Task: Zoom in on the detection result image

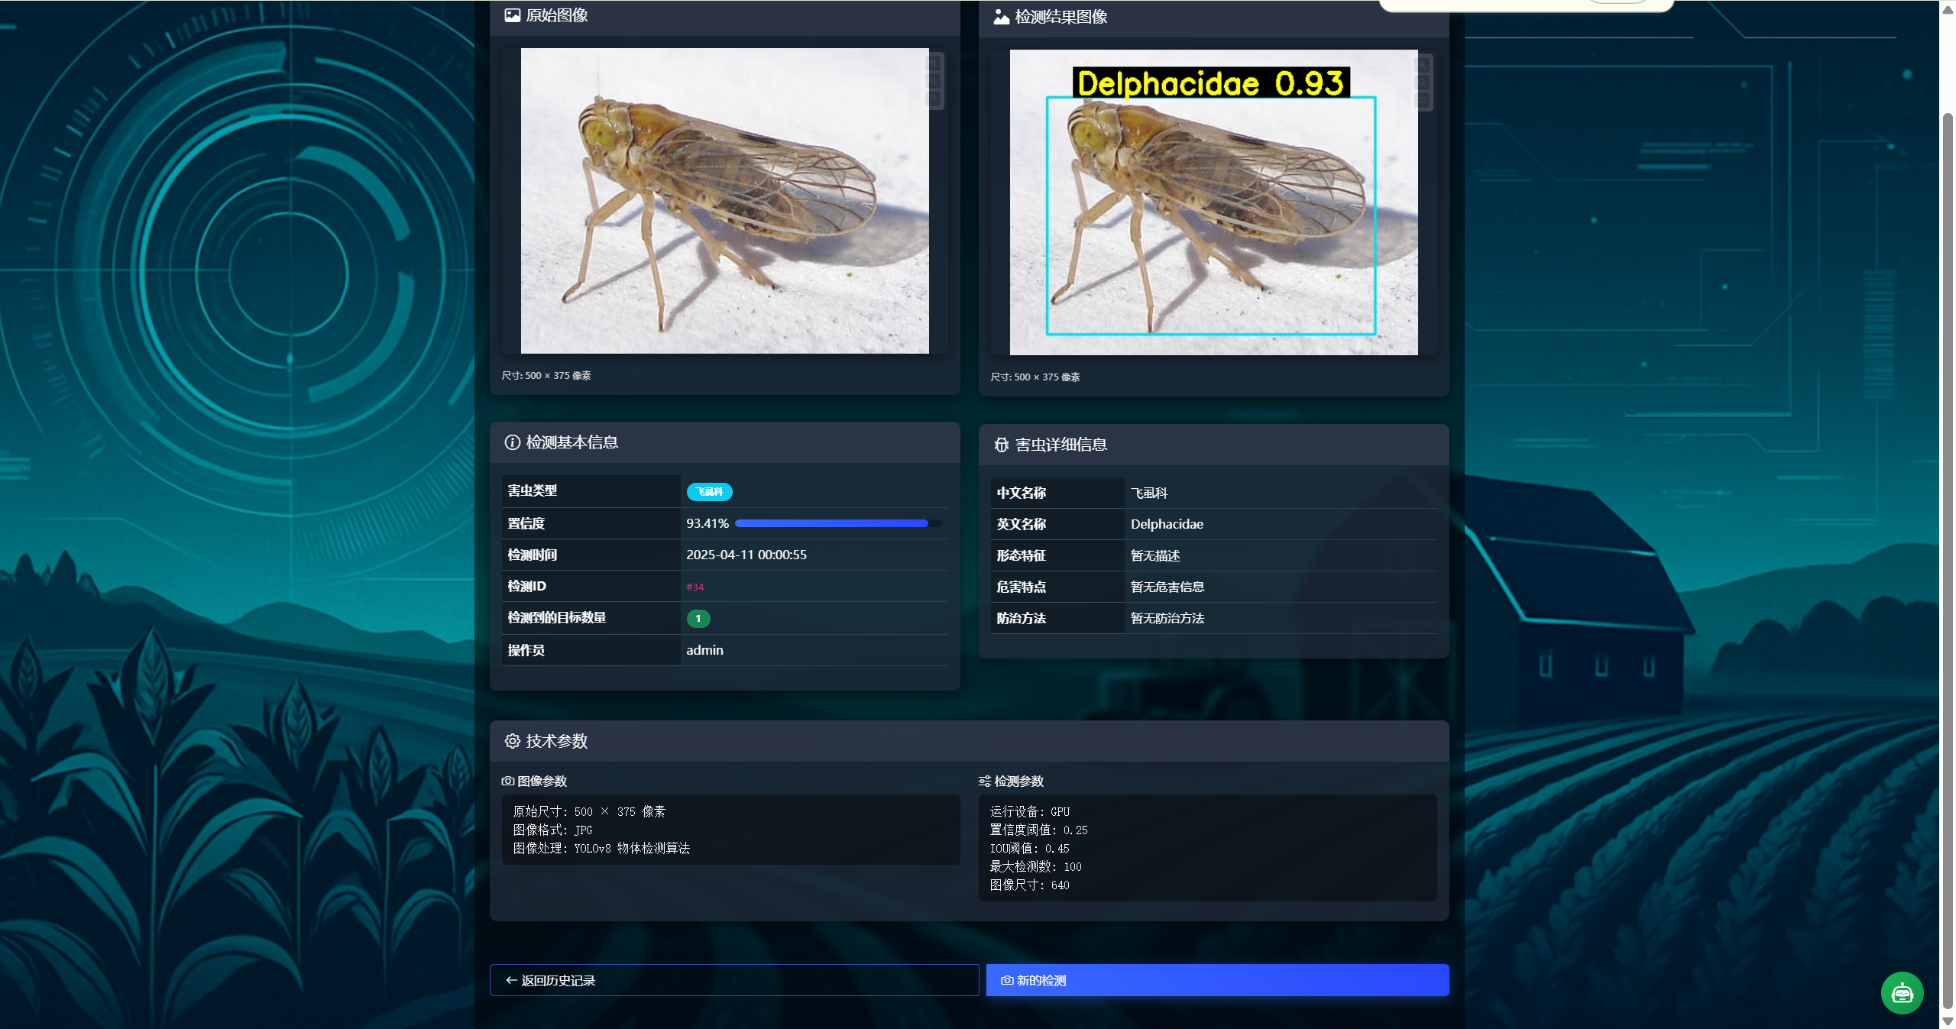Action: pos(1423,65)
